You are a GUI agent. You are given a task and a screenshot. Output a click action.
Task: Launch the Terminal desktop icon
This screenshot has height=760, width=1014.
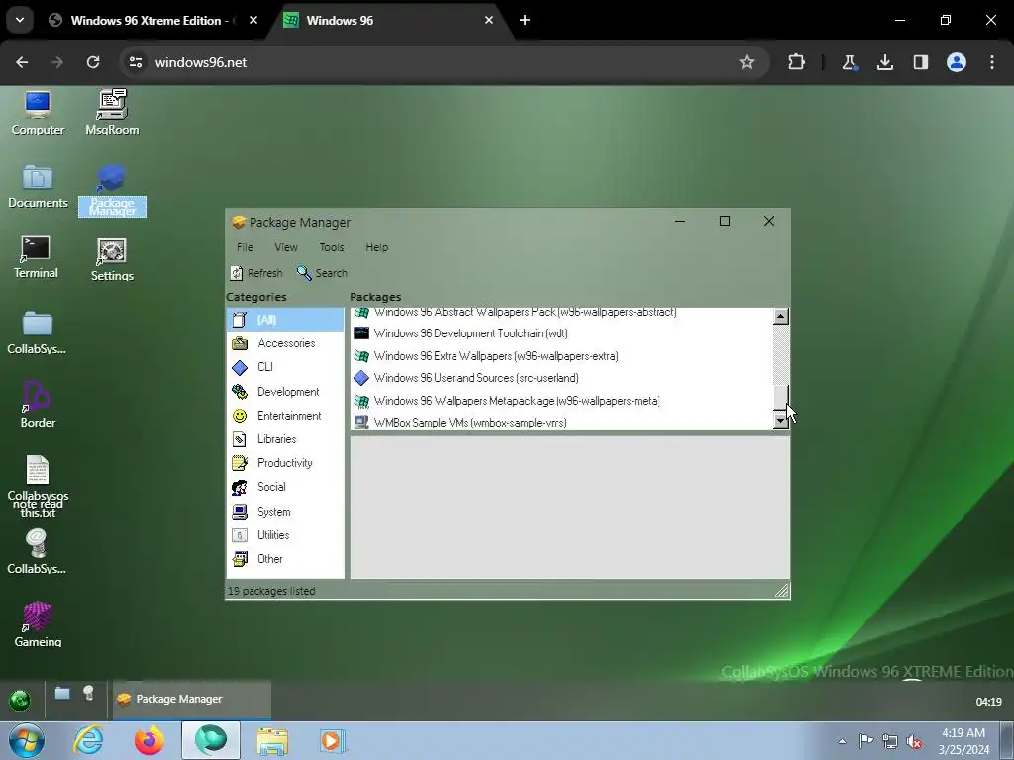pos(36,257)
